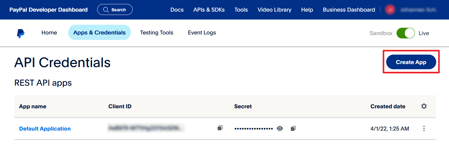Toggle the Sandbox/Live switch
This screenshot has width=449, height=158.
pyautogui.click(x=405, y=33)
